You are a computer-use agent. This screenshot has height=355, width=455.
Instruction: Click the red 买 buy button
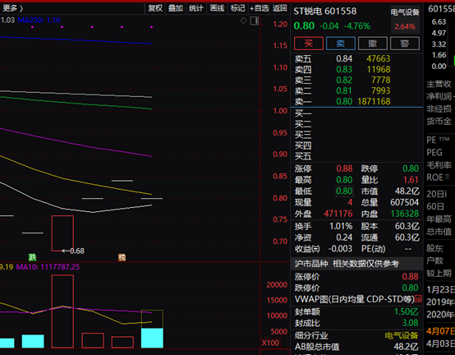(x=309, y=44)
